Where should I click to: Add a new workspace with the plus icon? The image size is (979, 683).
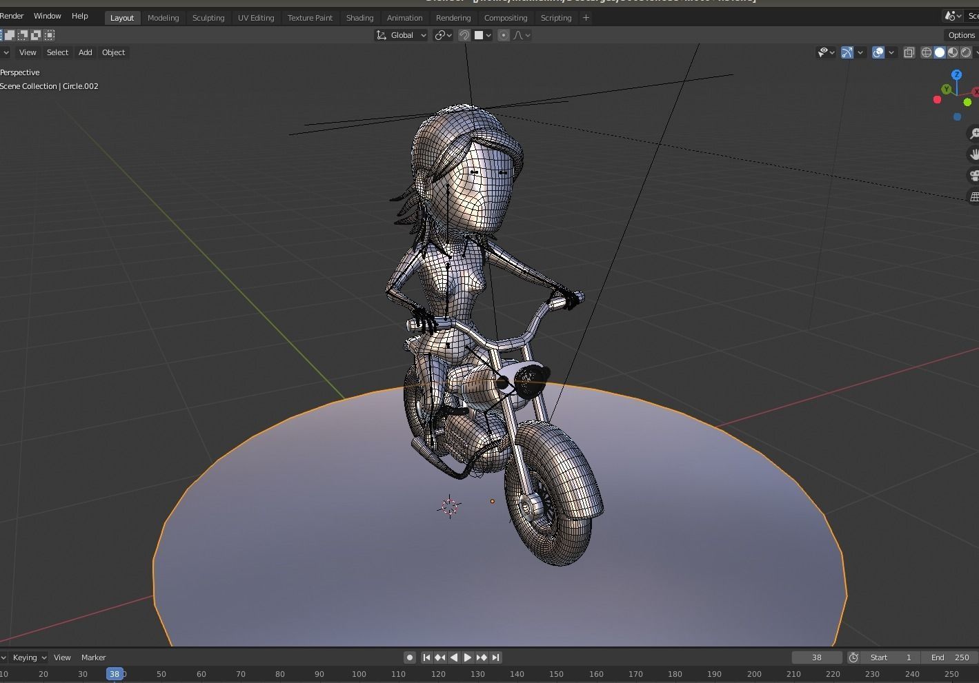click(x=586, y=18)
